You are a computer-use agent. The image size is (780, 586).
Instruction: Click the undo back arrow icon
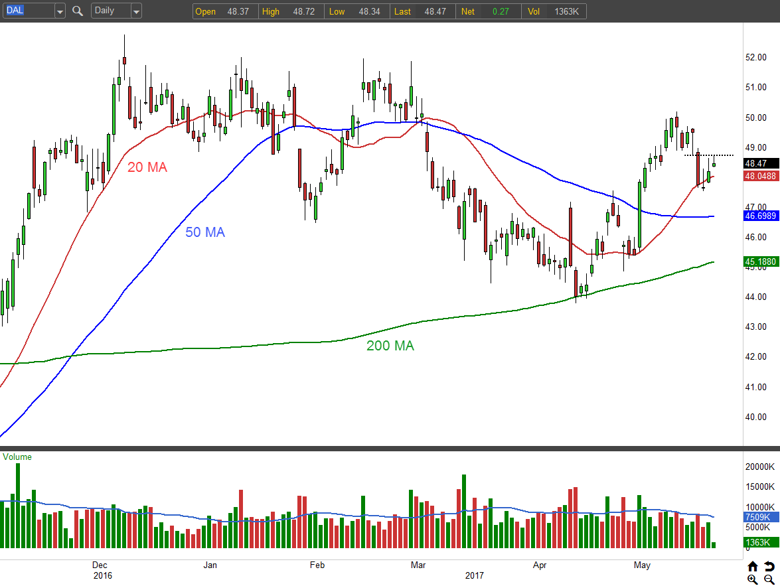tap(769, 566)
